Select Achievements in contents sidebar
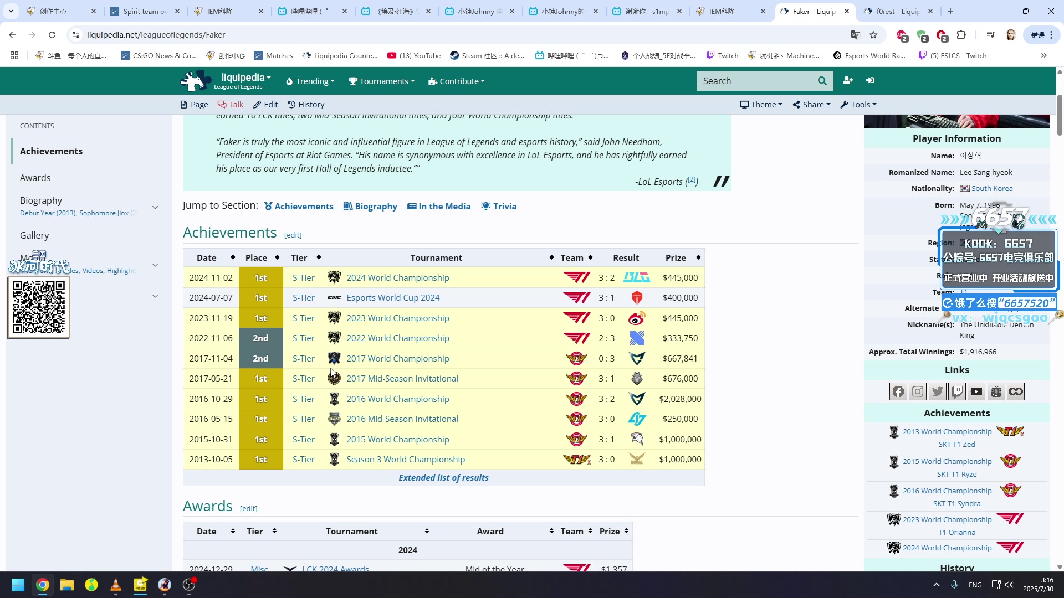Viewport: 1064px width, 598px height. 51,151
